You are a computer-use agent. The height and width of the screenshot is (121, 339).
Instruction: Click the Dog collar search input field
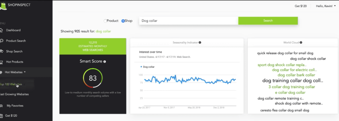189,21
